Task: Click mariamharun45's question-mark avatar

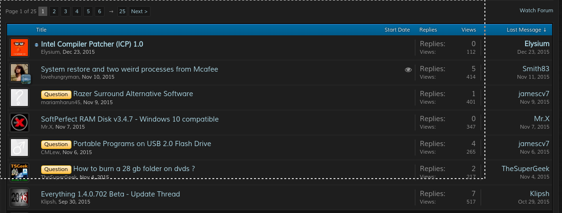Action: pyautogui.click(x=19, y=98)
